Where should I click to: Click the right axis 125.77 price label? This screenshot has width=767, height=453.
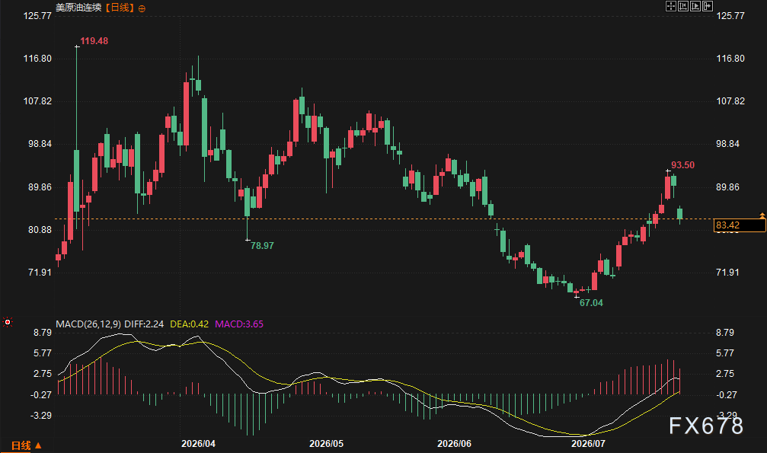(x=730, y=16)
